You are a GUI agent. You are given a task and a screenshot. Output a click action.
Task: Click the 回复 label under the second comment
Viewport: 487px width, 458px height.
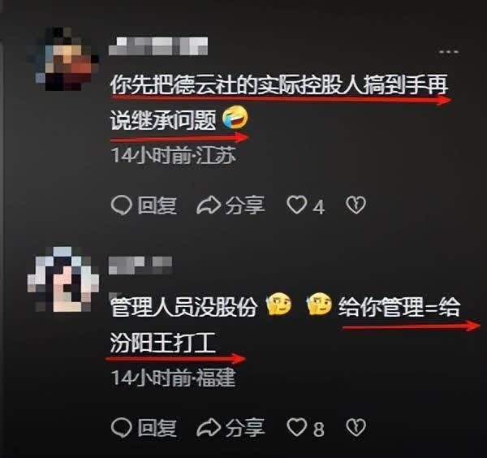pyautogui.click(x=157, y=428)
